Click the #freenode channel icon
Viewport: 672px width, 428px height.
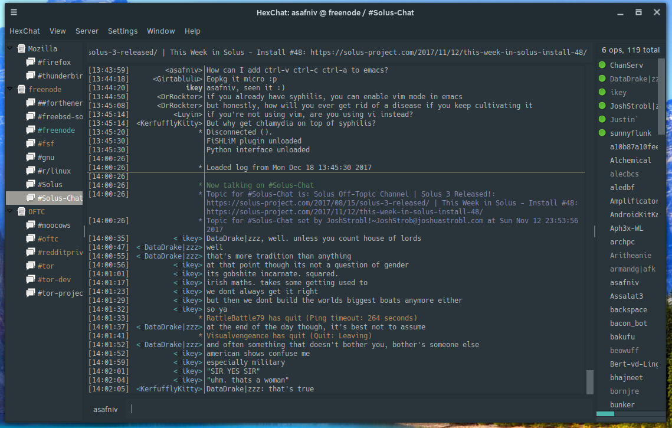click(x=31, y=130)
